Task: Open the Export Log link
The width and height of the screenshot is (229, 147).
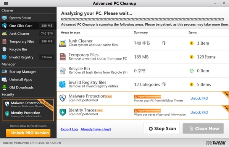Action: pos(69,129)
